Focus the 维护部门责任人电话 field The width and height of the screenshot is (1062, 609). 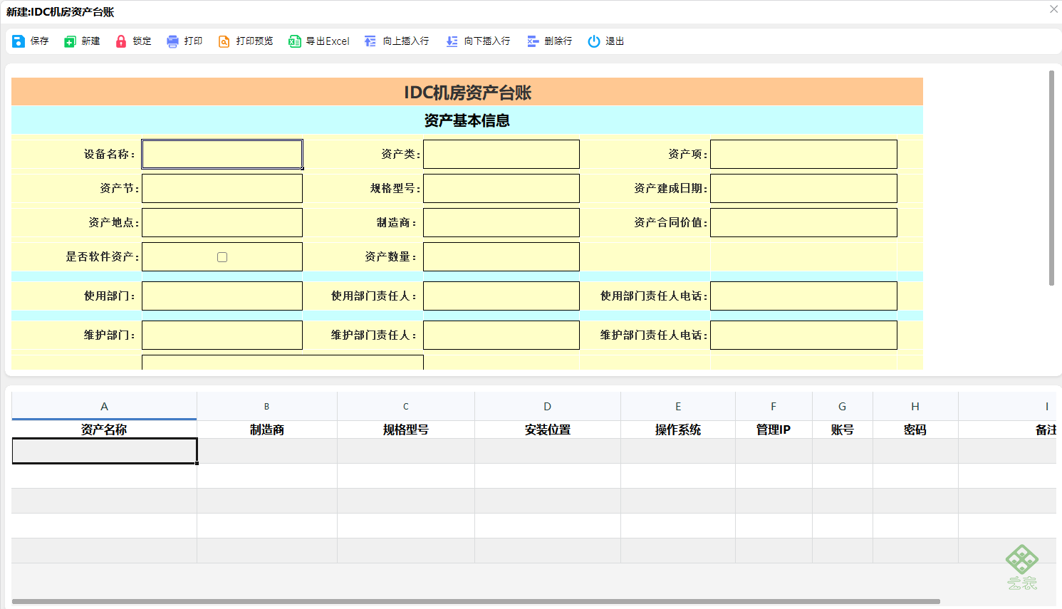point(803,335)
